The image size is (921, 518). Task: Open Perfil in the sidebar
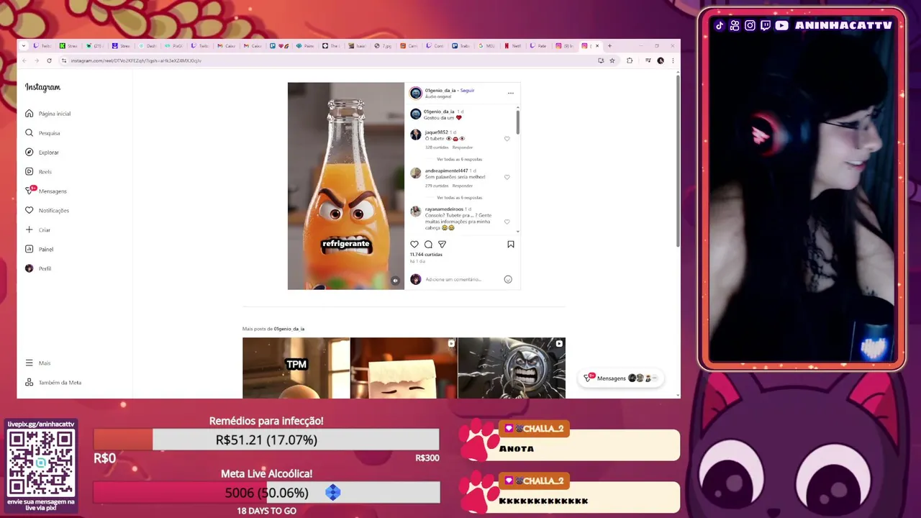[x=38, y=268]
